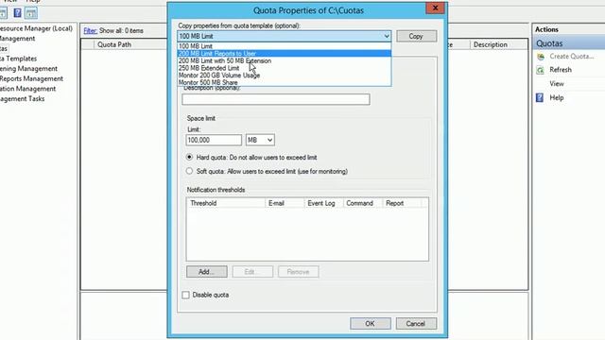This screenshot has width=605, height=340.
Task: Select the Quotas heading in Actions pane
Action: [x=568, y=43]
